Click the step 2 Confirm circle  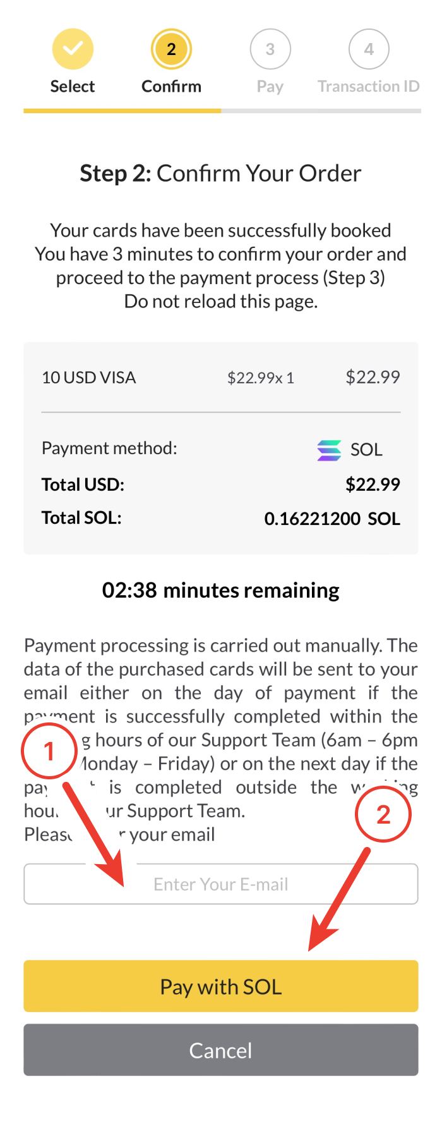coord(171,49)
